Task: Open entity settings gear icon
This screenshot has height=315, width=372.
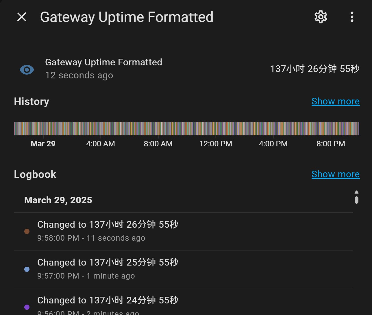Action: tap(321, 17)
